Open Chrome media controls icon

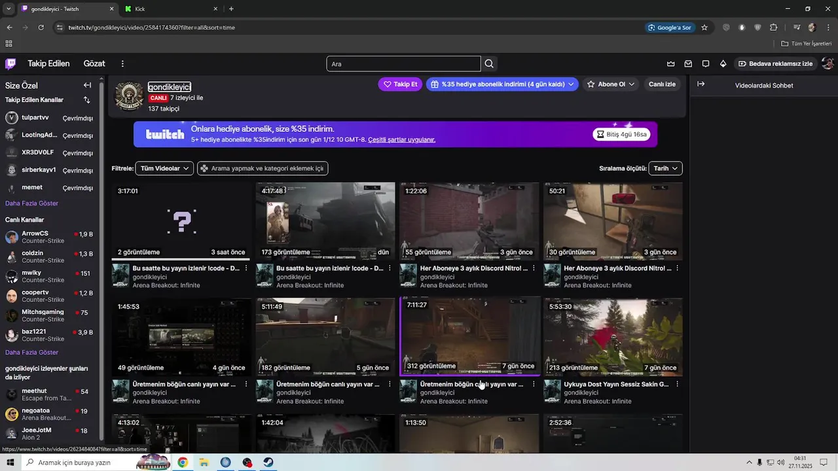point(797,27)
